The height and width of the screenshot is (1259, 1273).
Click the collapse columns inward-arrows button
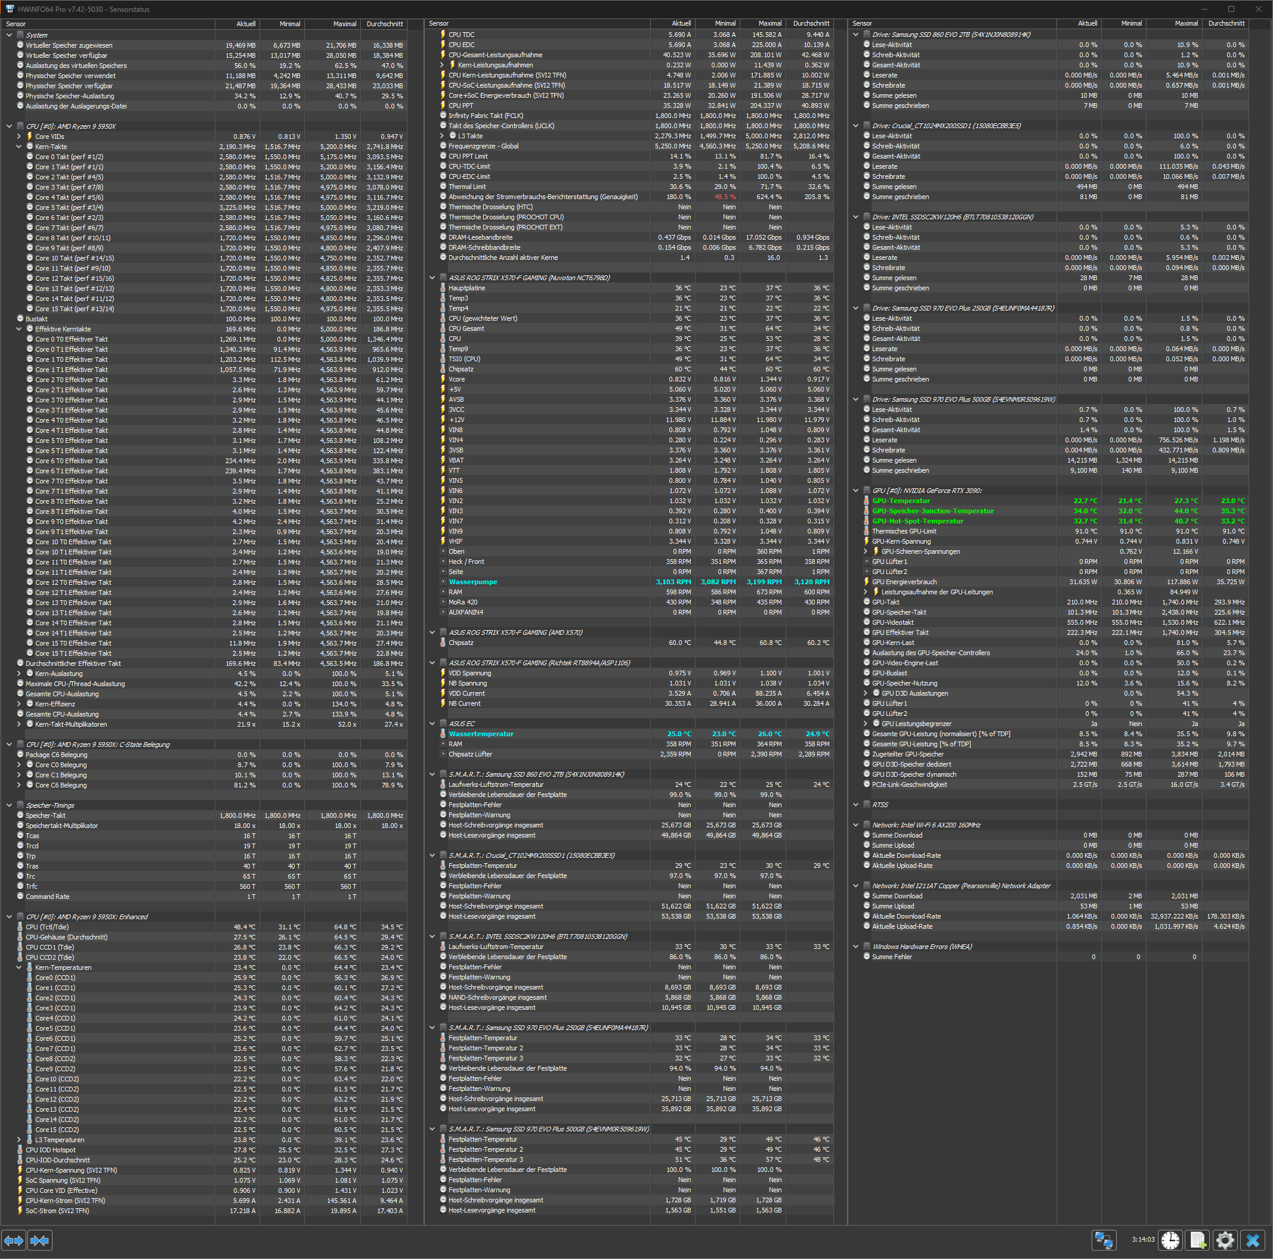click(x=39, y=1241)
